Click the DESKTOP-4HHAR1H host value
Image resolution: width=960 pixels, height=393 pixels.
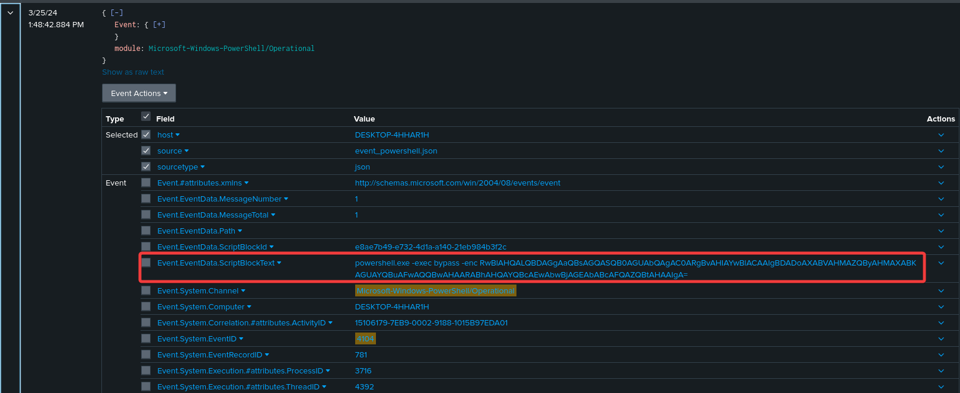[x=392, y=135]
